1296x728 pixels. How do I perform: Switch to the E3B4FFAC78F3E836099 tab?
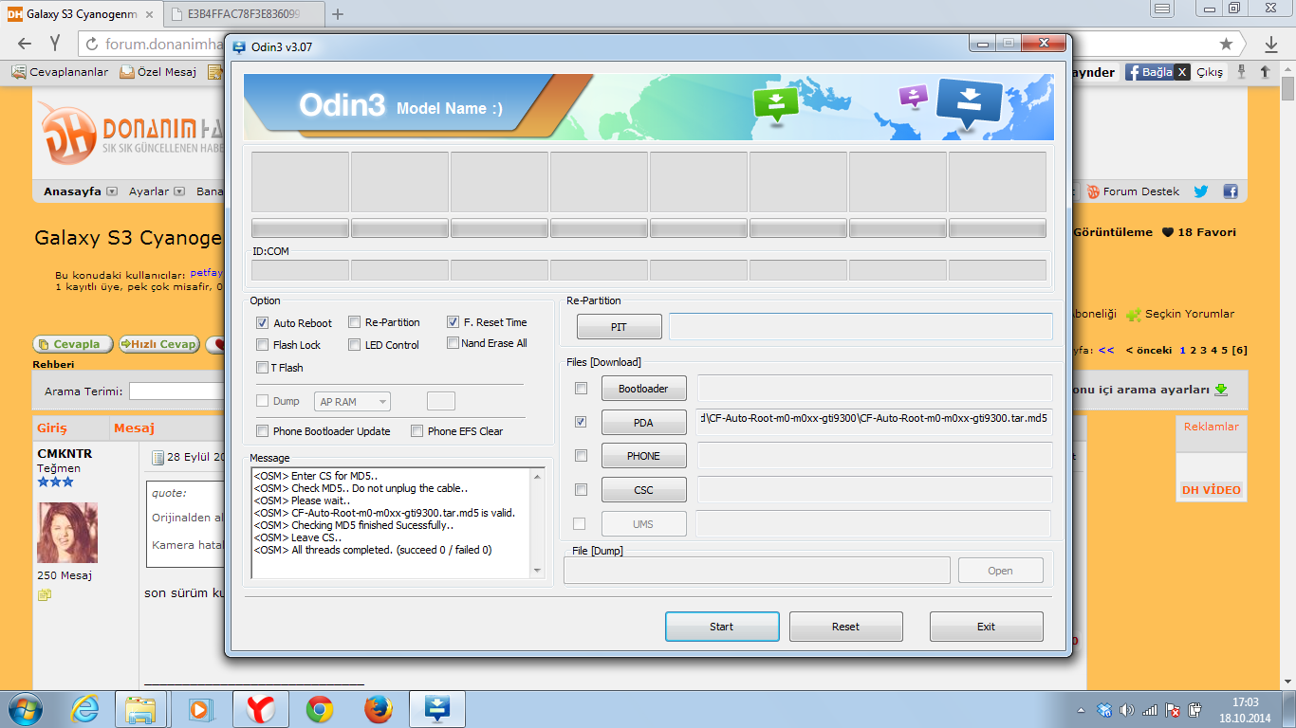click(244, 14)
